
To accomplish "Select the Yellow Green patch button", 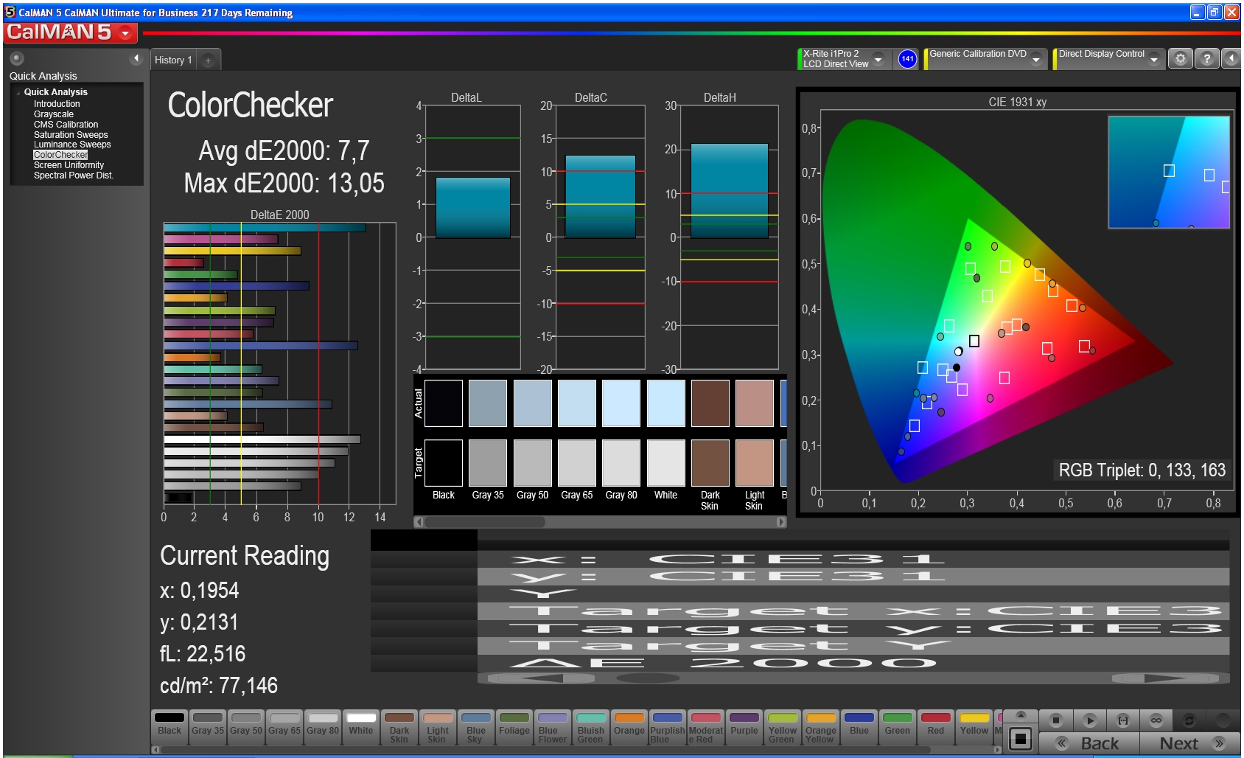I will (x=783, y=727).
